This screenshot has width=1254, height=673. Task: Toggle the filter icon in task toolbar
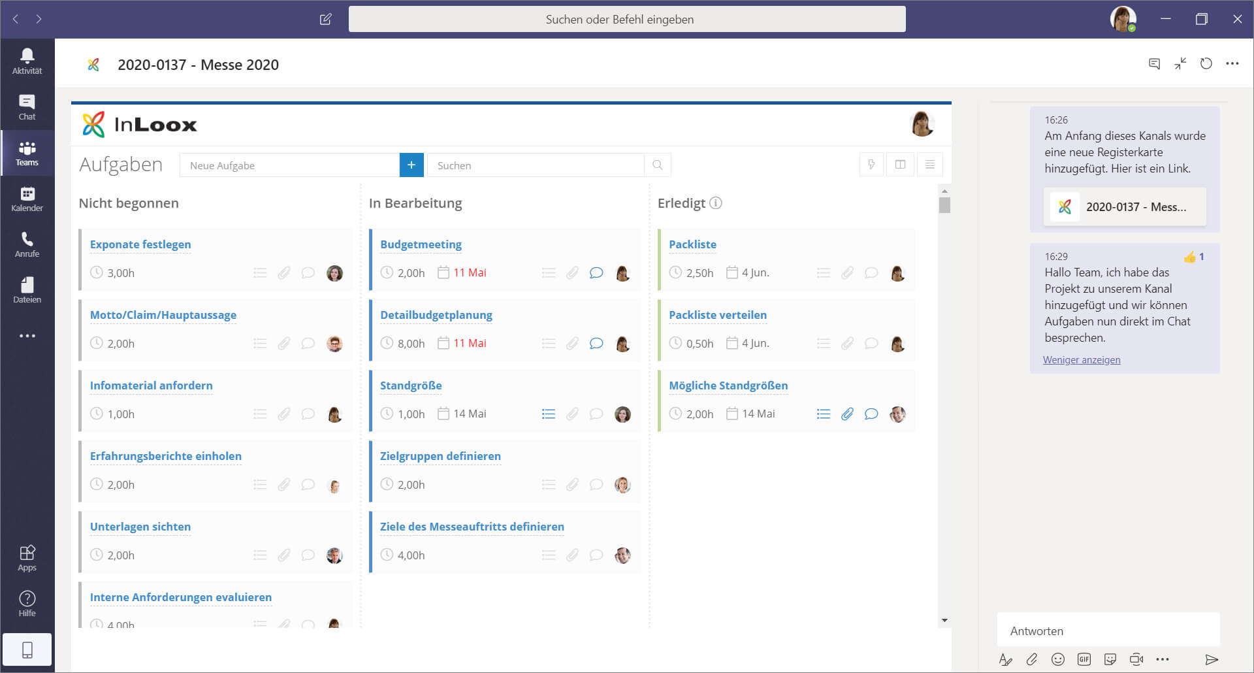pos(871,165)
